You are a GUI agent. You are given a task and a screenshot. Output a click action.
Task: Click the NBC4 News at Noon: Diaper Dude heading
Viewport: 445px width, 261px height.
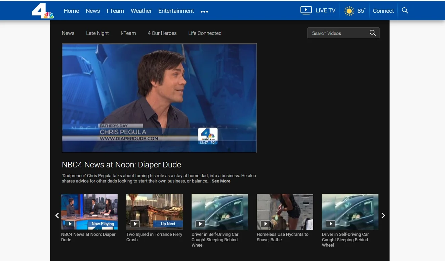[121, 165]
